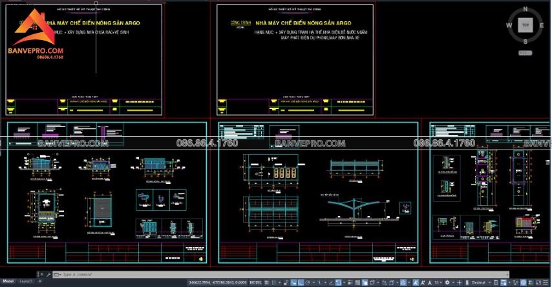Click the isolate objects icon
The height and width of the screenshot is (287, 552).
[515, 282]
